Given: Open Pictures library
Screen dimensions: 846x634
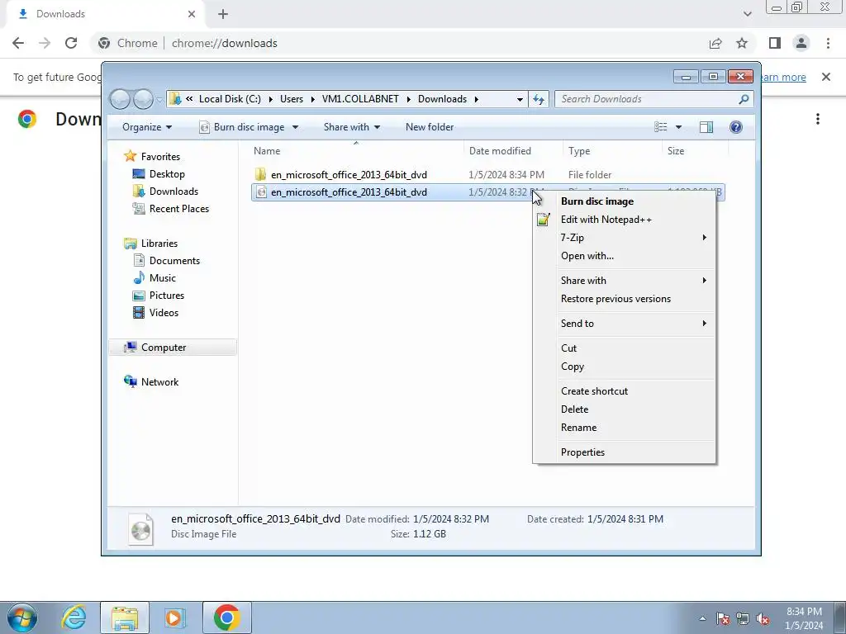Looking at the screenshot, I should pos(167,296).
